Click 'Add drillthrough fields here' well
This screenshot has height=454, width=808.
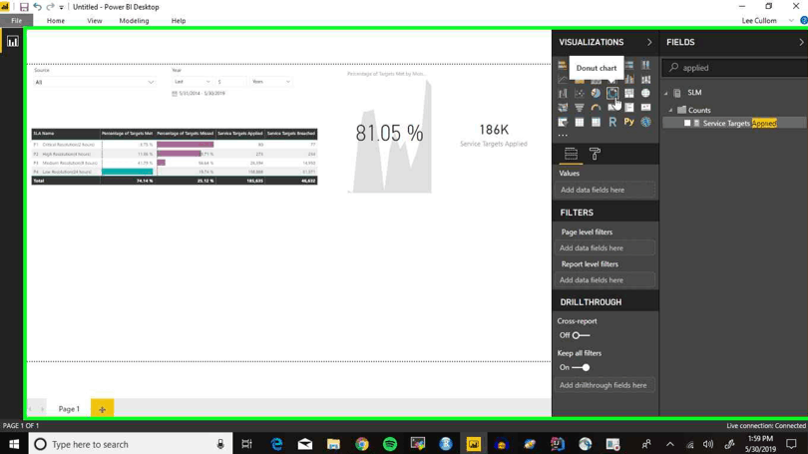[606, 385]
